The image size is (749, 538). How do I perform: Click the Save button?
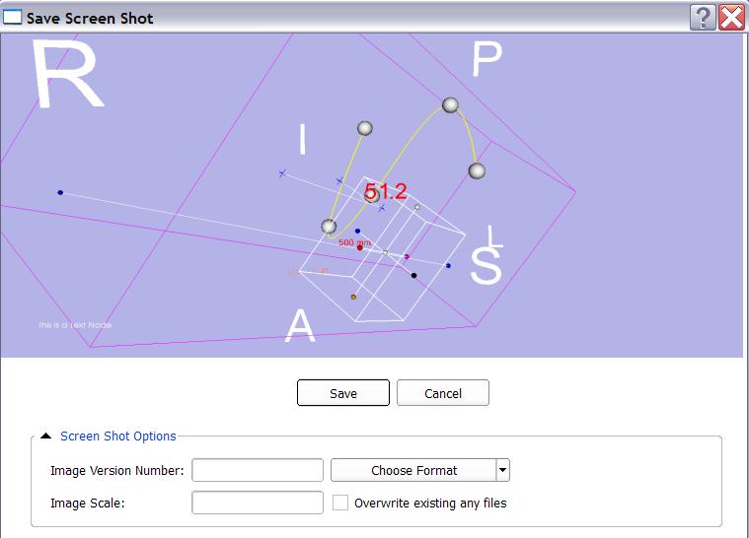(x=342, y=393)
